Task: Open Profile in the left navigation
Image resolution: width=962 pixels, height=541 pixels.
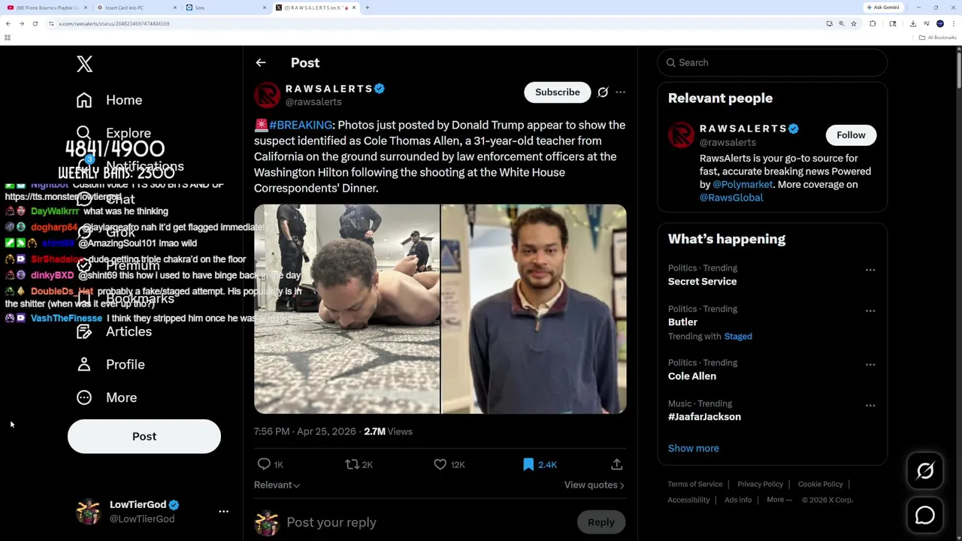Action: click(125, 364)
